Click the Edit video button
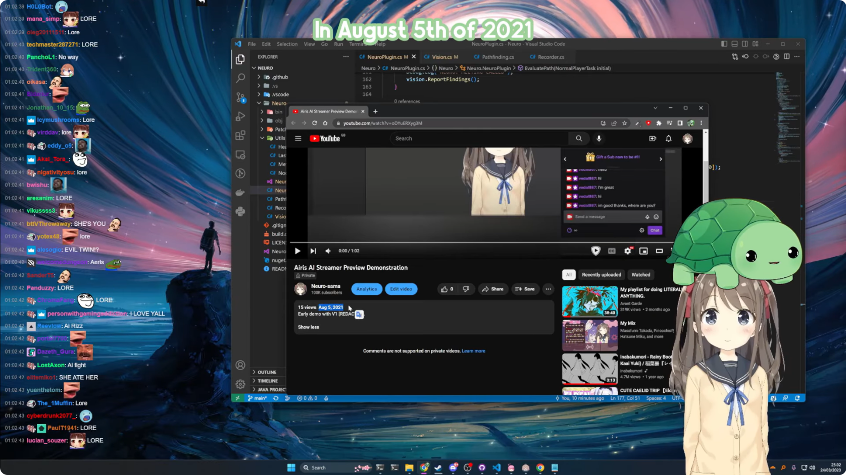This screenshot has height=475, width=846. (x=401, y=289)
